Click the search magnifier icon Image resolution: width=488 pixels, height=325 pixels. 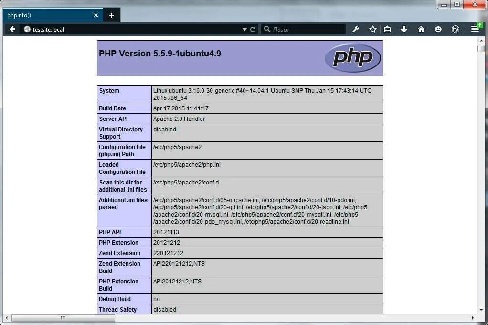point(267,29)
